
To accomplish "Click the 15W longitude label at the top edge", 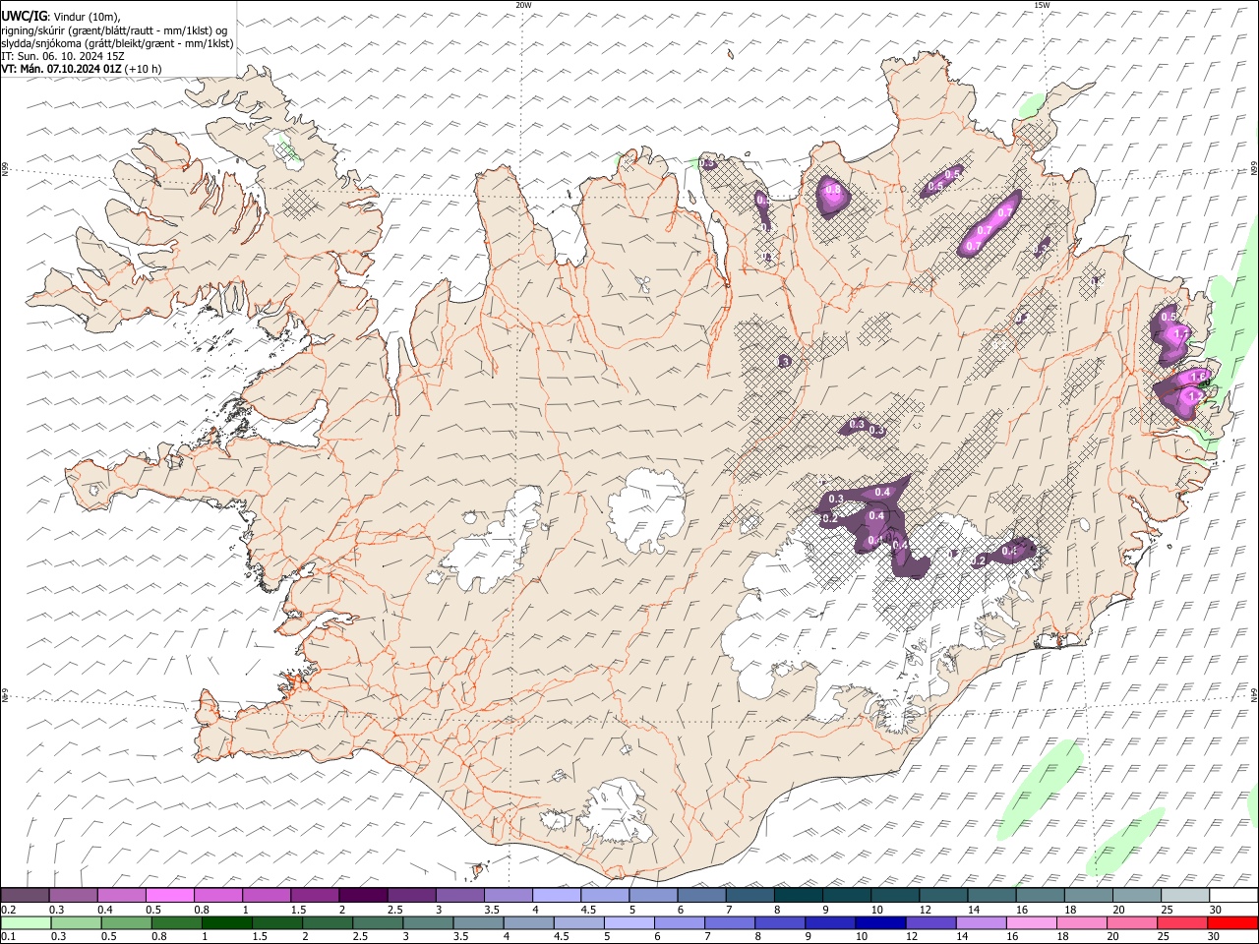I will (1042, 5).
